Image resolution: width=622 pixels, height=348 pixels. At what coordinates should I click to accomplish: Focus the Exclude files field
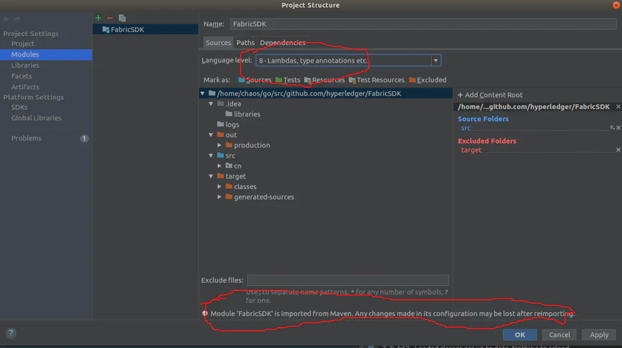coord(348,281)
